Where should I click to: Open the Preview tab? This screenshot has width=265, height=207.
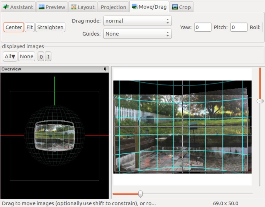click(x=52, y=7)
